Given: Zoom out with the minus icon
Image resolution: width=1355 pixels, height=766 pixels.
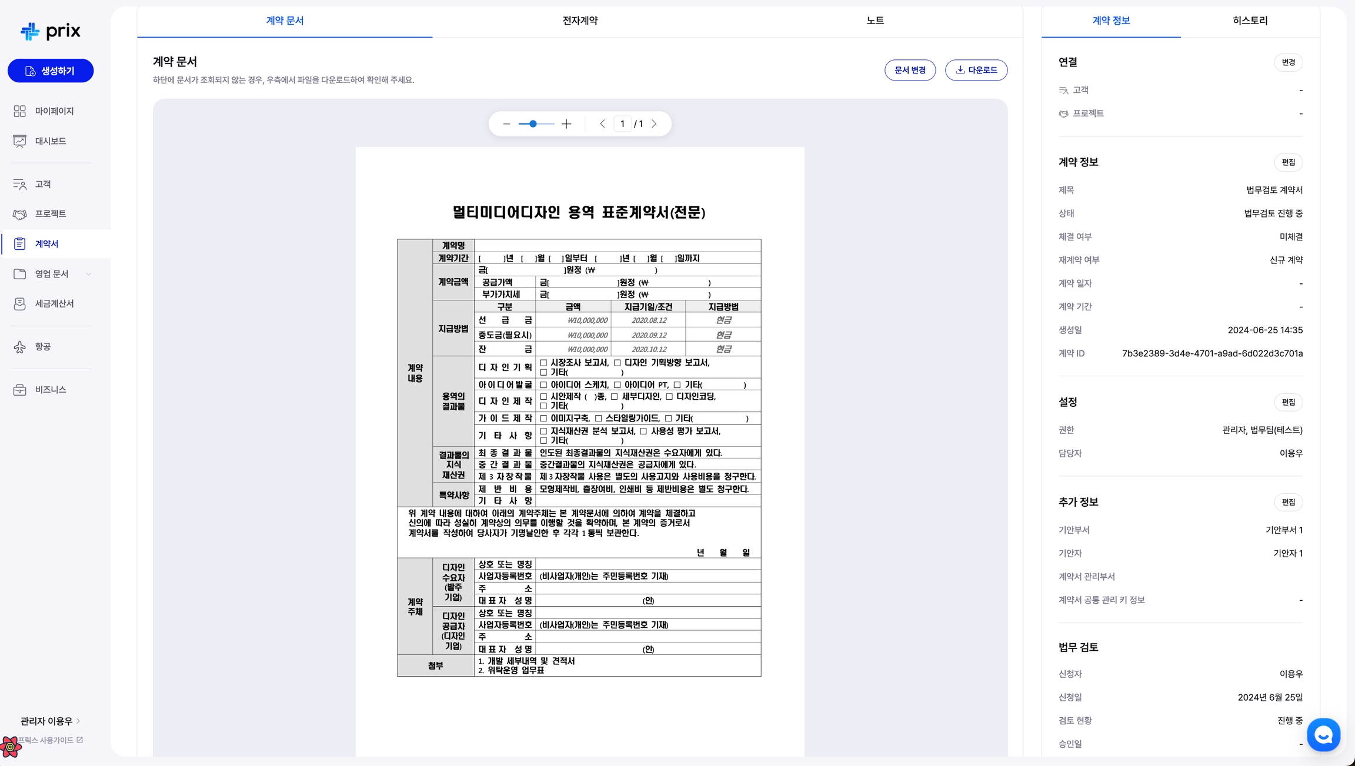Looking at the screenshot, I should tap(506, 124).
